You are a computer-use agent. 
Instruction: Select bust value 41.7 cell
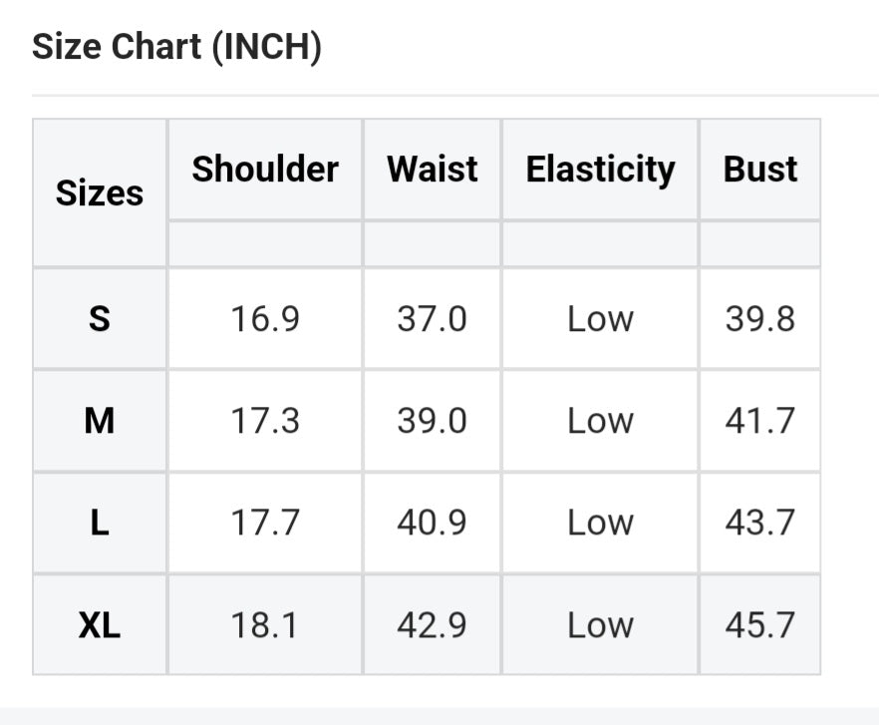click(x=760, y=421)
